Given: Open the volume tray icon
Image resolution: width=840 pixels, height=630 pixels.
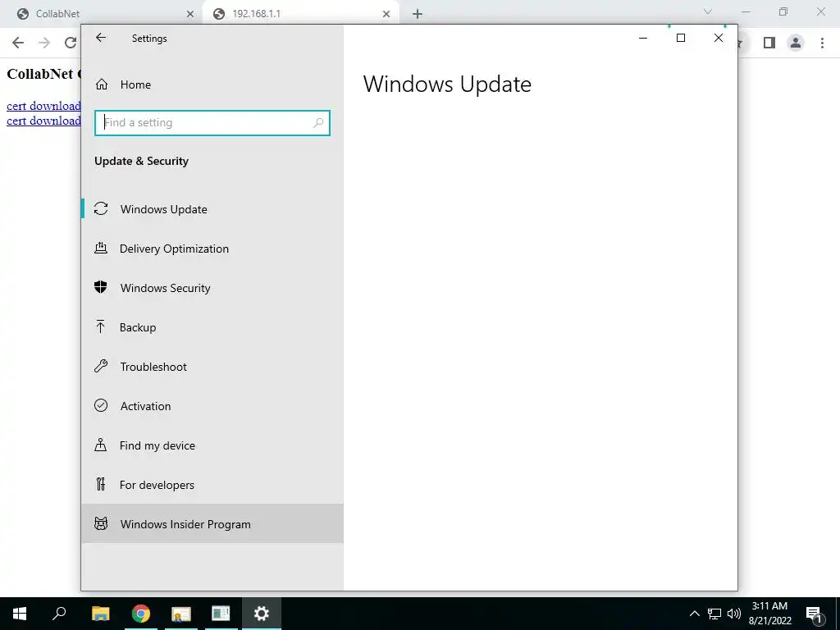Looking at the screenshot, I should (x=734, y=614).
